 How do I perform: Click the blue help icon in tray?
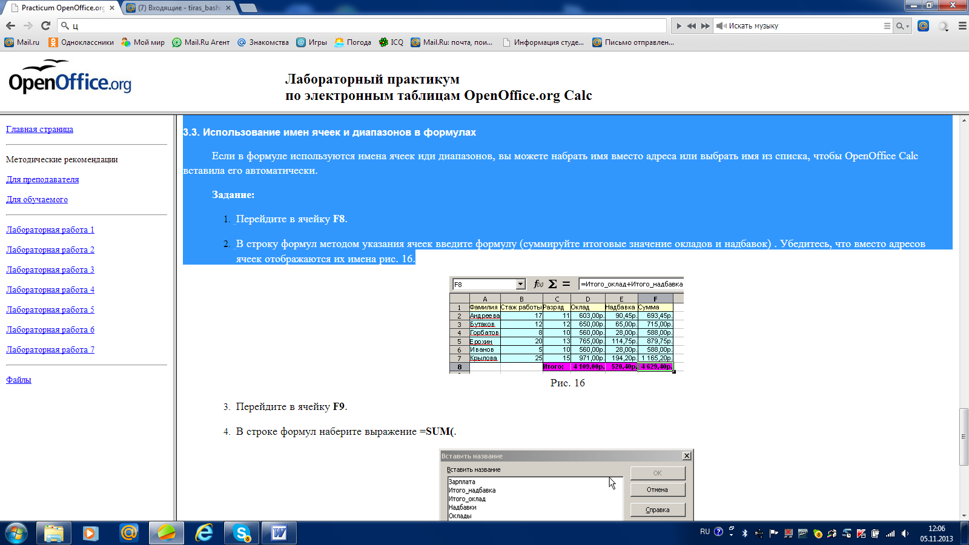(718, 532)
